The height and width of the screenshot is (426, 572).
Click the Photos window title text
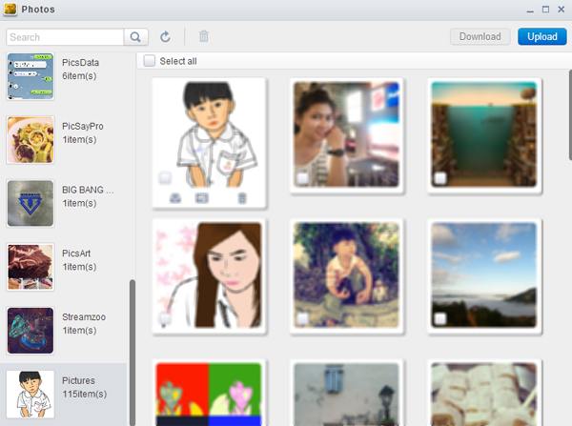point(38,10)
